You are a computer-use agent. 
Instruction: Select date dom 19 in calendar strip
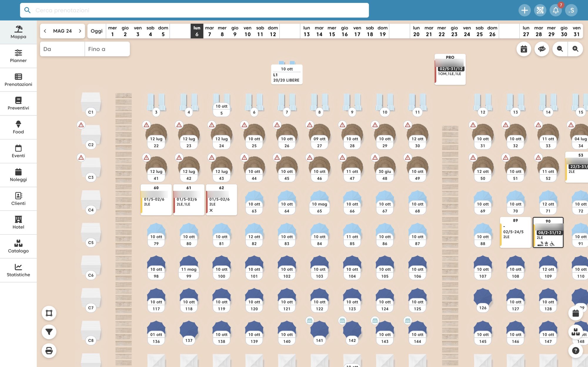coord(382,31)
